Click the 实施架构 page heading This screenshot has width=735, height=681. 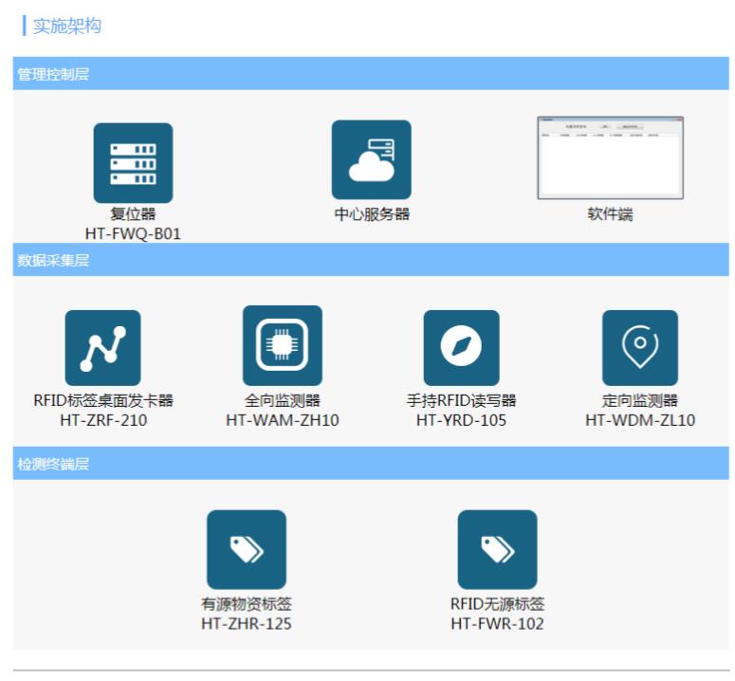pos(66,27)
